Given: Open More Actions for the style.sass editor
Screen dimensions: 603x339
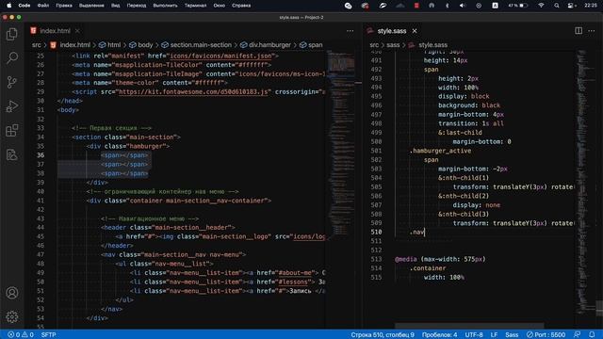Looking at the screenshot, I should click(x=592, y=31).
